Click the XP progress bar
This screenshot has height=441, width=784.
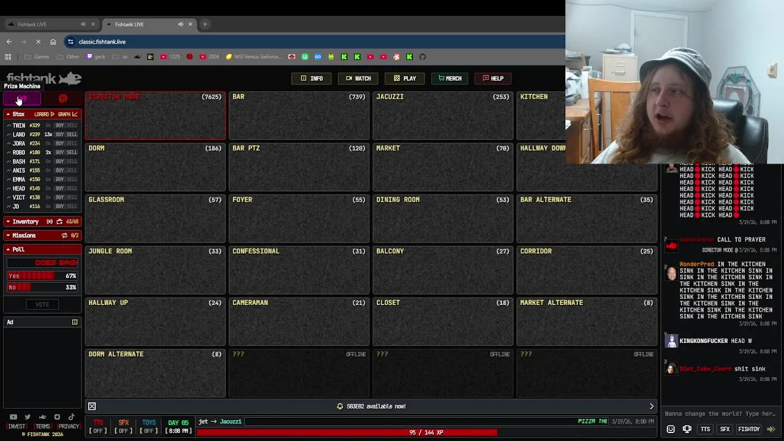pos(426,432)
